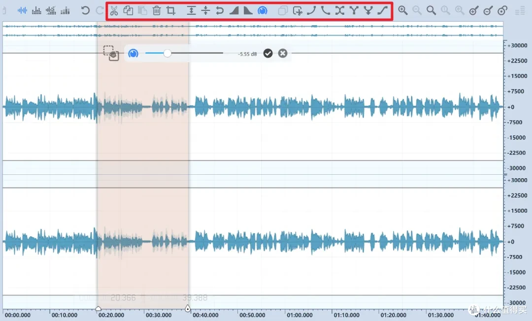Click the 01:10.000 ruler label
Viewport: 532px width, 321px height.
click(346, 315)
